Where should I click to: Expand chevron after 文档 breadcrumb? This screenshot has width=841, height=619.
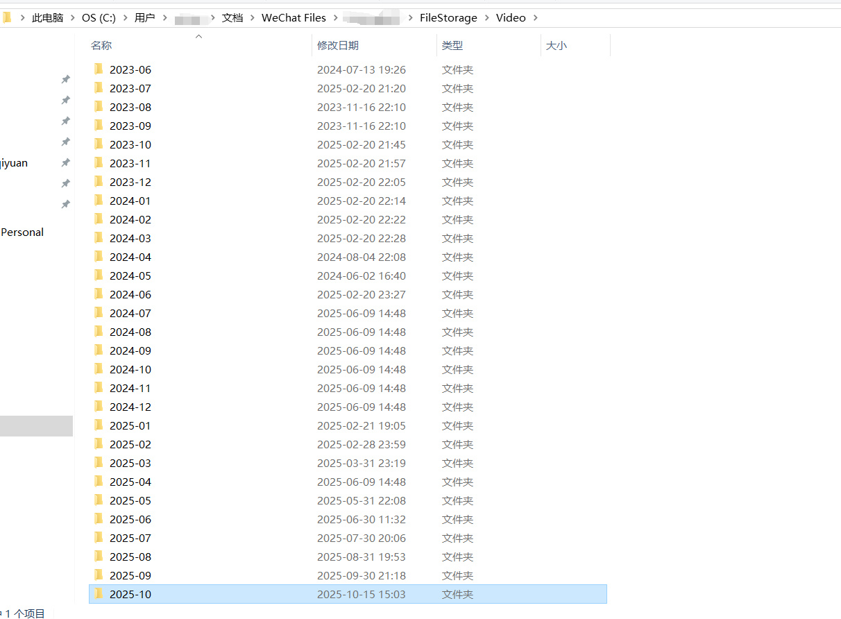253,18
